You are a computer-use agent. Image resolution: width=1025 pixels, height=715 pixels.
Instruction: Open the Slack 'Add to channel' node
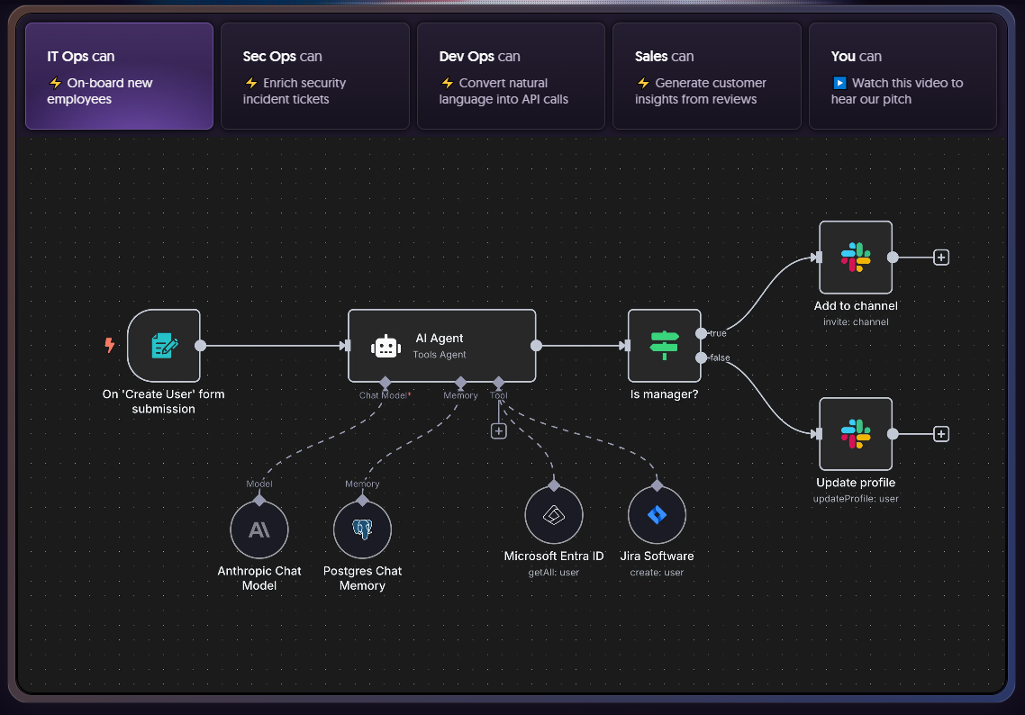[x=855, y=258]
